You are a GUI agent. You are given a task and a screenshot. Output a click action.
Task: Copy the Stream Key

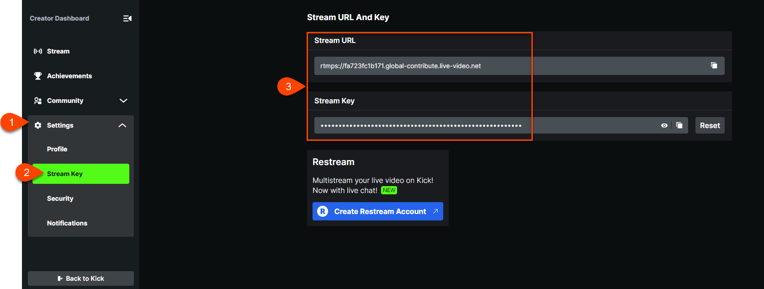(x=679, y=125)
